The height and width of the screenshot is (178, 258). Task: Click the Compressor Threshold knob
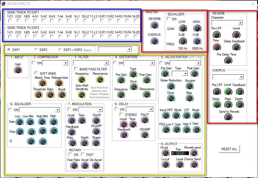pos(39,95)
